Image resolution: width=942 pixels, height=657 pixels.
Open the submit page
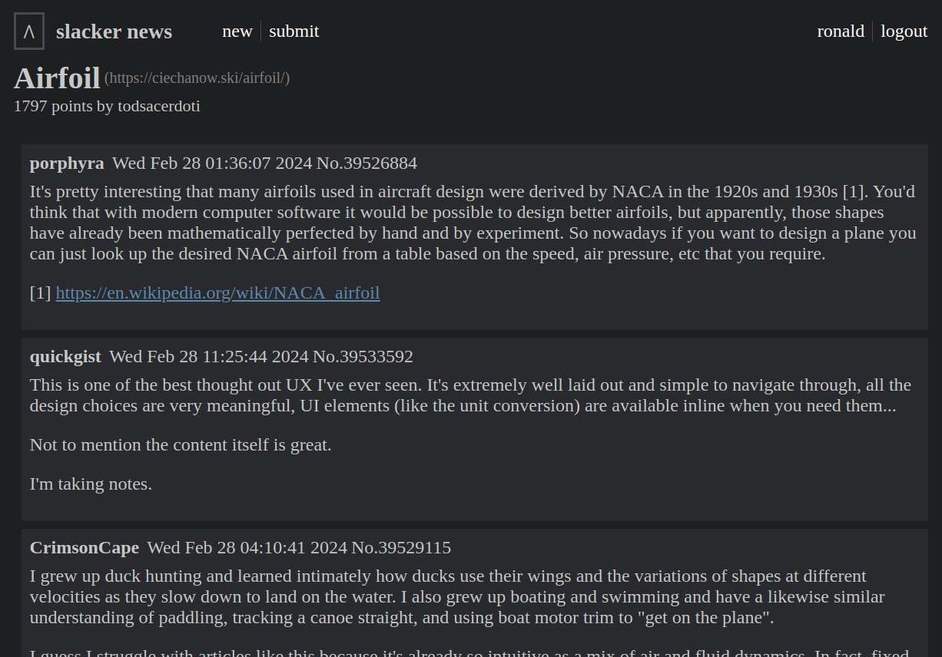(294, 31)
